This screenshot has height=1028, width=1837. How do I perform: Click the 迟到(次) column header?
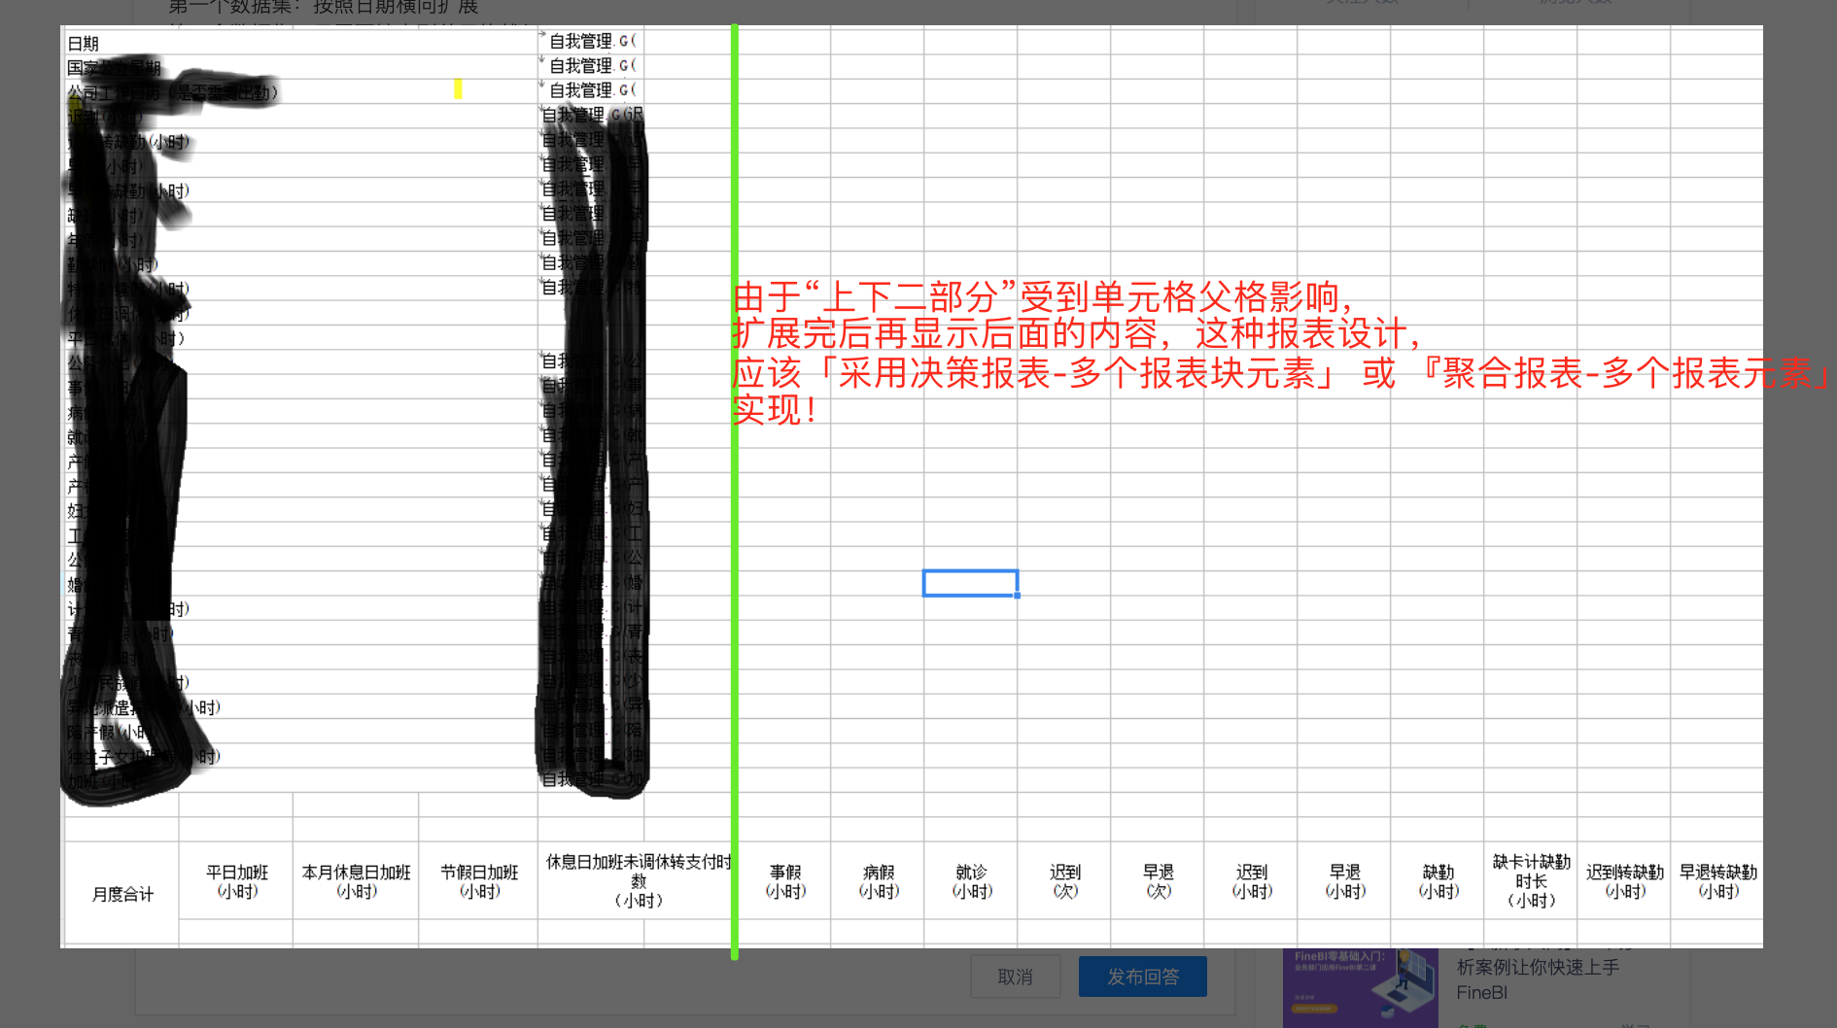coord(1064,881)
